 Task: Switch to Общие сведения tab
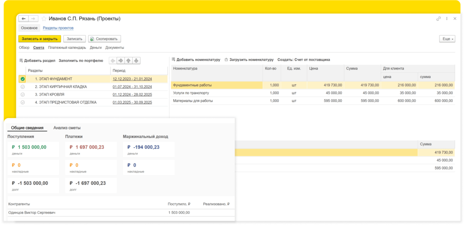coord(27,128)
